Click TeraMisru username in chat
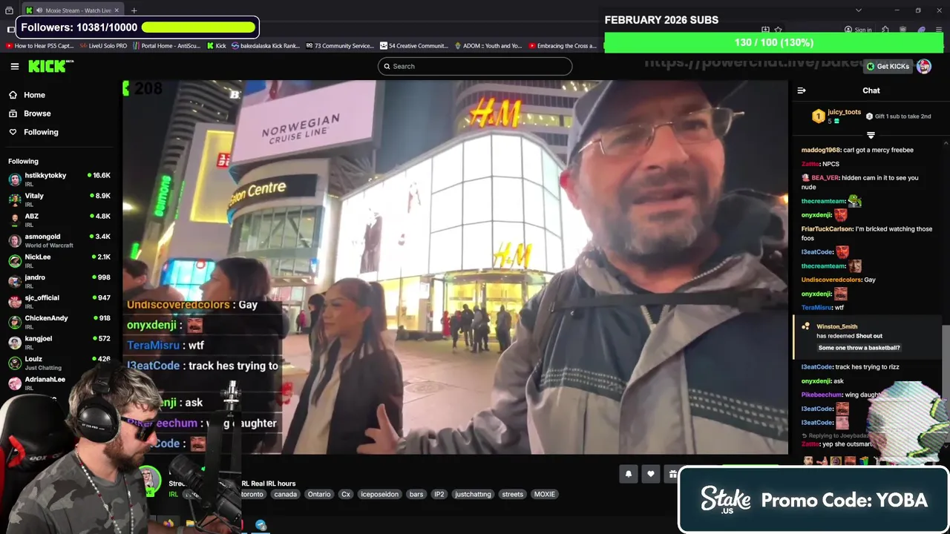The width and height of the screenshot is (950, 534). pyautogui.click(x=816, y=308)
